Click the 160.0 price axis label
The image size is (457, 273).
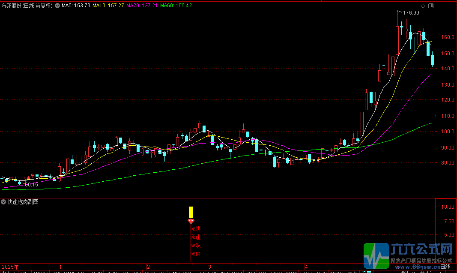(x=448, y=37)
